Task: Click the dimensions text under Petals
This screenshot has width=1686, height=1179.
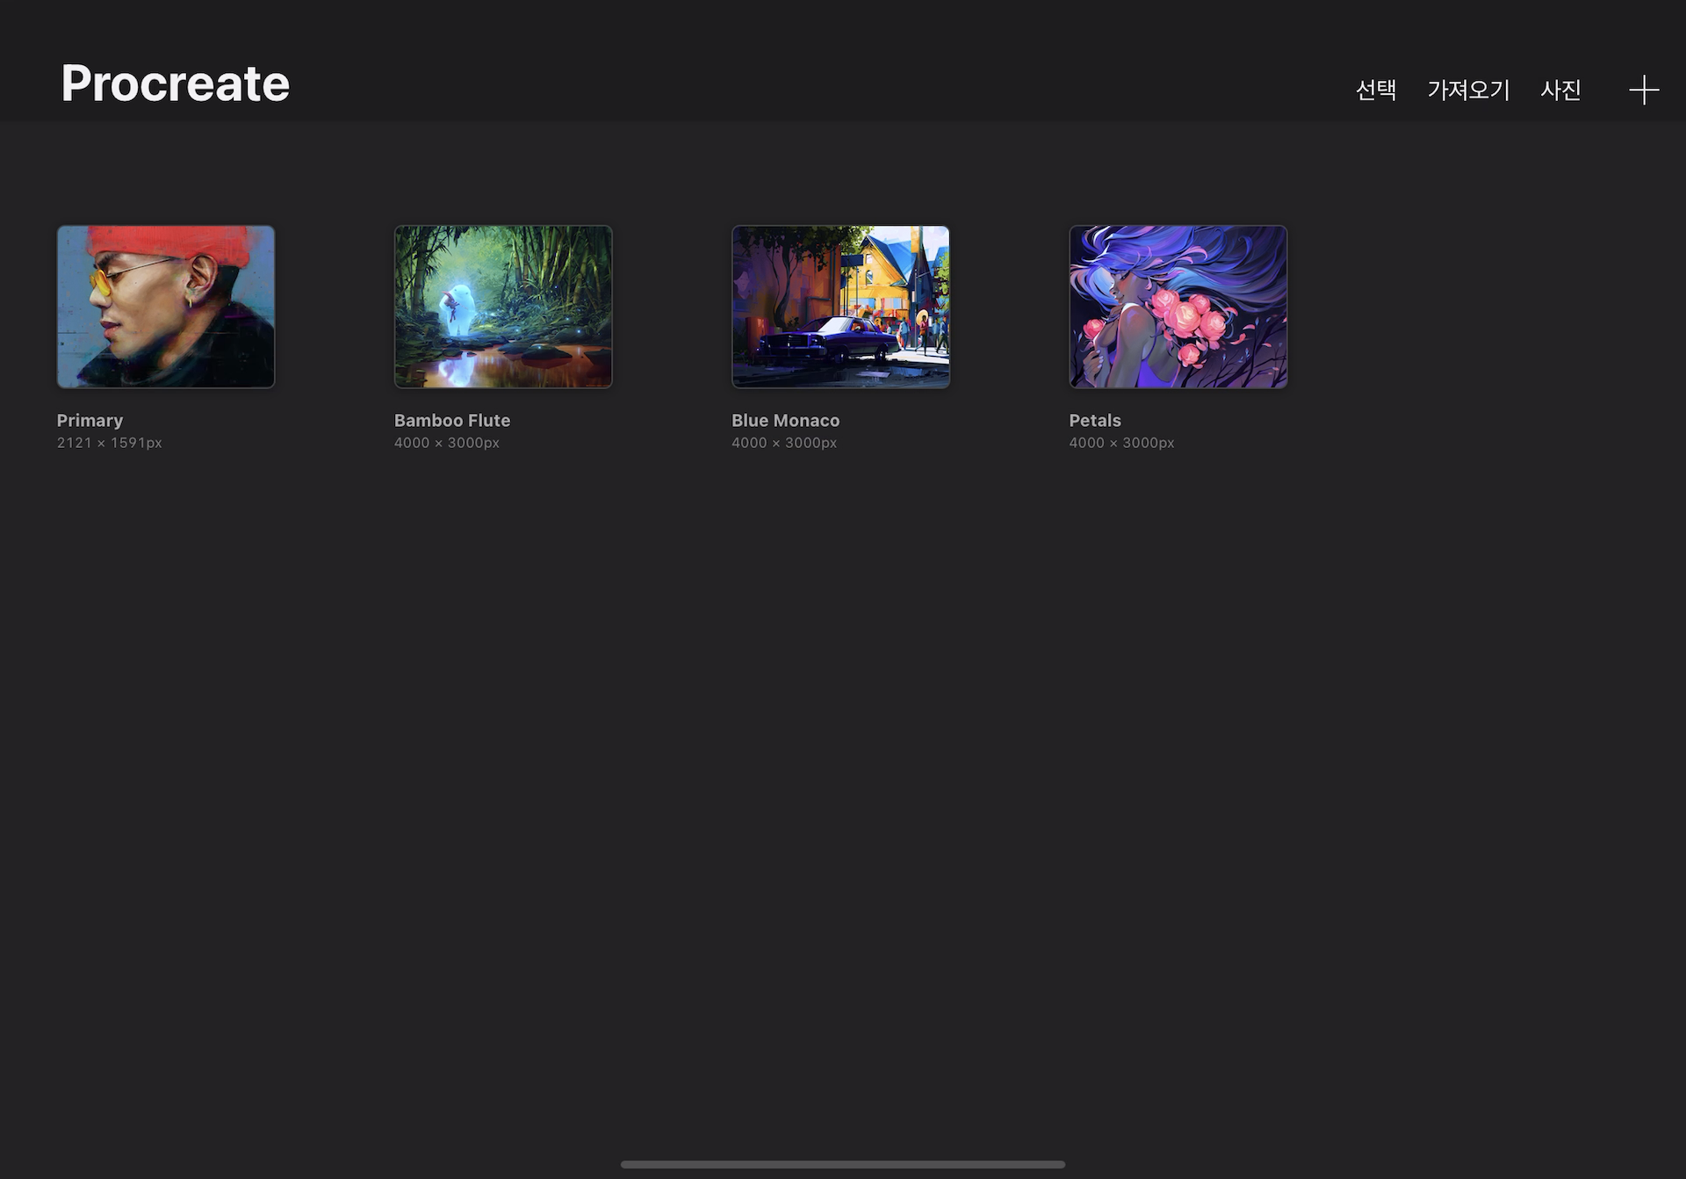Action: pos(1120,443)
